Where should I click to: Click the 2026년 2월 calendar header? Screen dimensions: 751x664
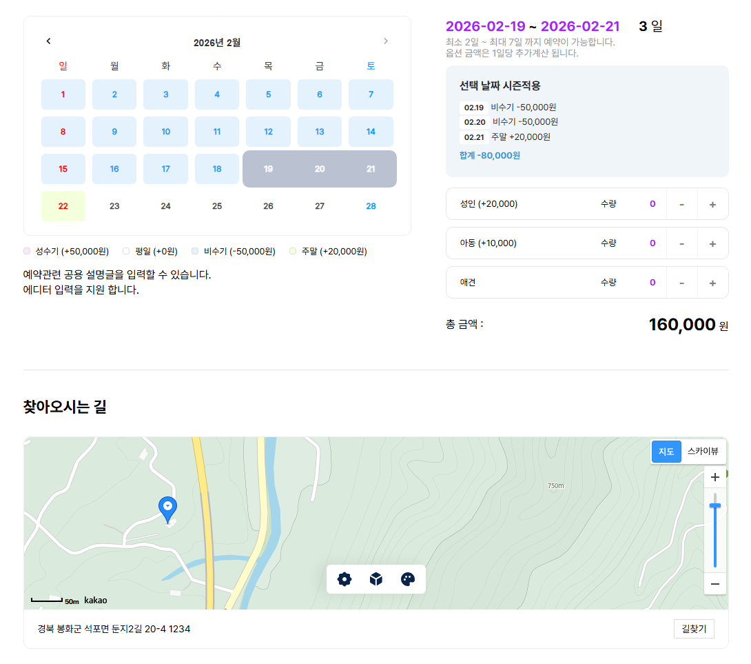[x=217, y=43]
